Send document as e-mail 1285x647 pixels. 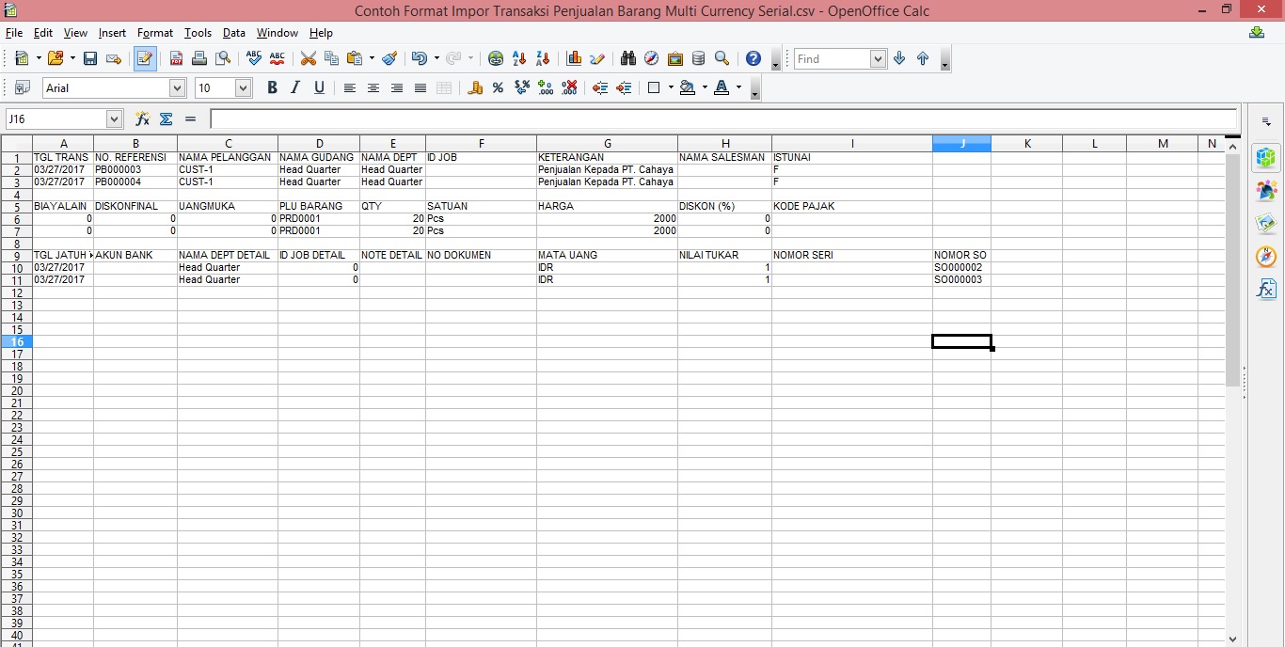coord(114,58)
